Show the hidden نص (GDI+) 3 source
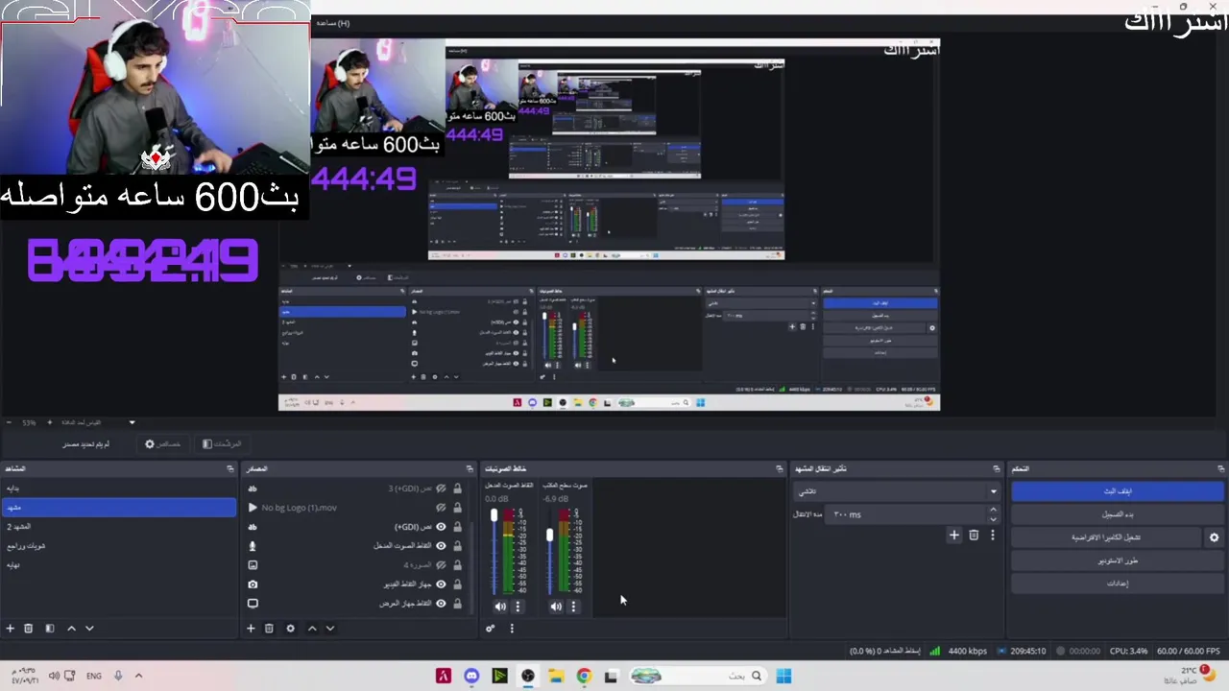The width and height of the screenshot is (1229, 691). pyautogui.click(x=441, y=488)
